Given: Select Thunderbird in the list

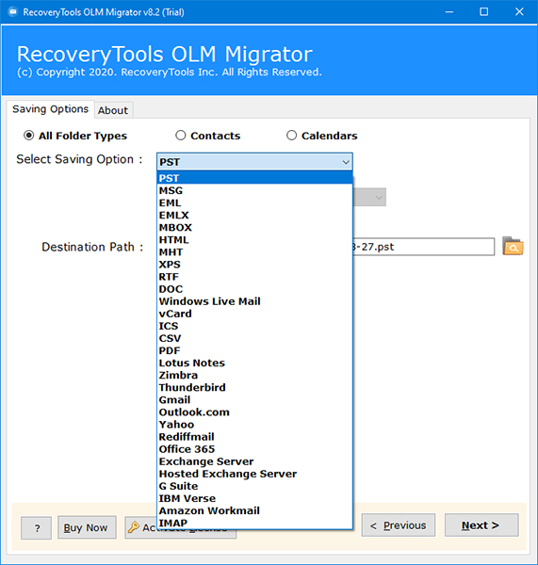Looking at the screenshot, I should coord(254,387).
